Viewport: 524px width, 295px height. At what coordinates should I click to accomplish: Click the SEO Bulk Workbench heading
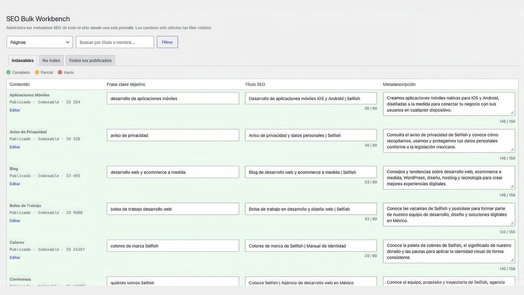[x=38, y=19]
